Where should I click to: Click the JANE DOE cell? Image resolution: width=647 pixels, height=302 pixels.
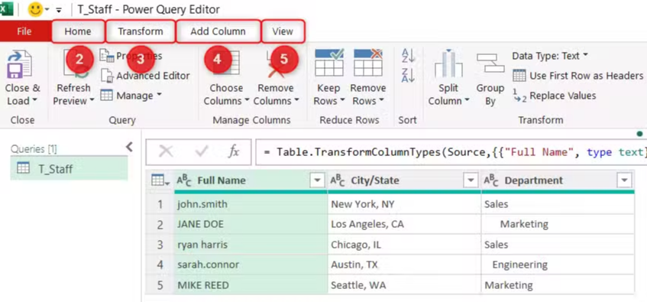(x=251, y=224)
